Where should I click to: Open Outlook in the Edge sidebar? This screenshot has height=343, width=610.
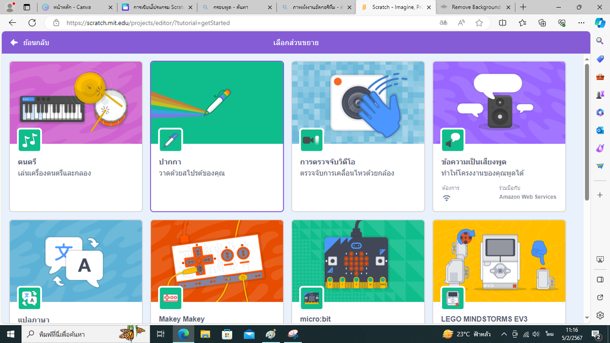(x=600, y=131)
